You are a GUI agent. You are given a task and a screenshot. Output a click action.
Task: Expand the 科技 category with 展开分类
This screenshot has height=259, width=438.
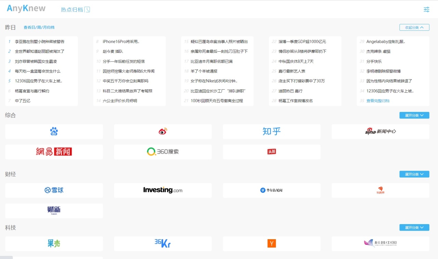pyautogui.click(x=414, y=228)
